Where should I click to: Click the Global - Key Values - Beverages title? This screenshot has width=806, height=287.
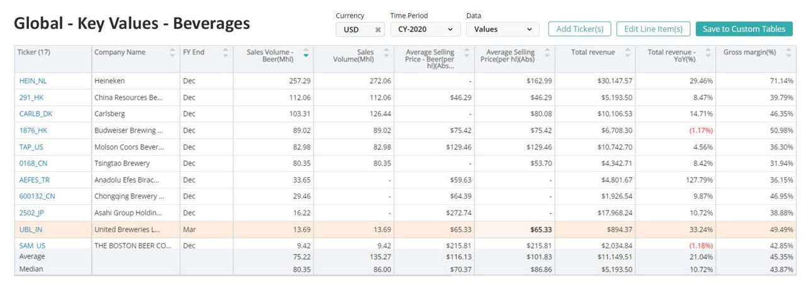point(132,24)
